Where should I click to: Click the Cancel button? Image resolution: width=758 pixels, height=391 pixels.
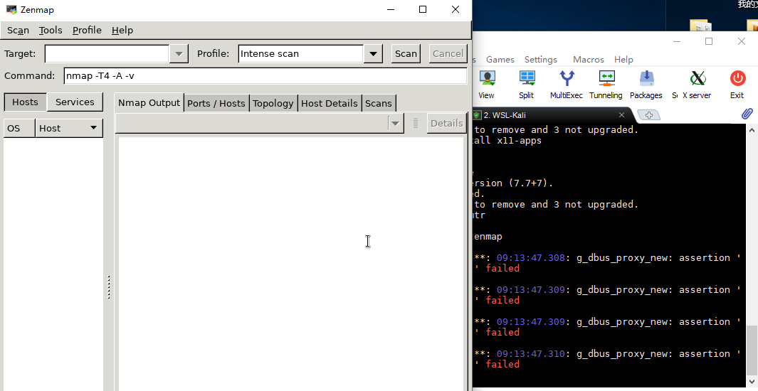click(448, 53)
